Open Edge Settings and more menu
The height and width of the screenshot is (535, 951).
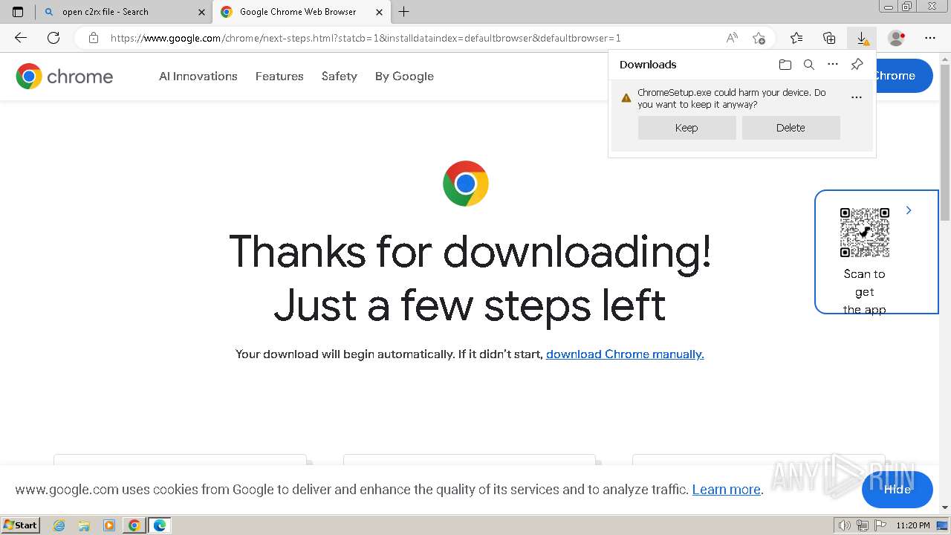pos(930,38)
